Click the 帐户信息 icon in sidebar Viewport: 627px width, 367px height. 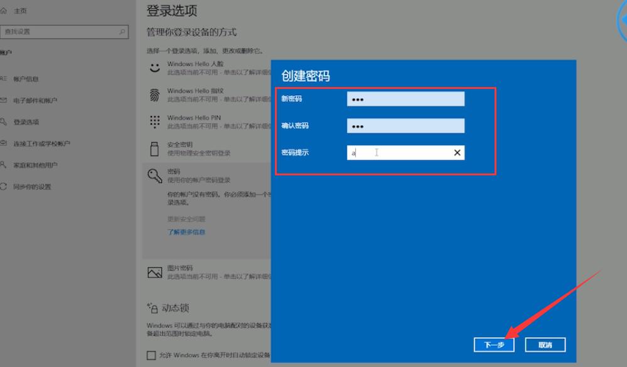3,78
